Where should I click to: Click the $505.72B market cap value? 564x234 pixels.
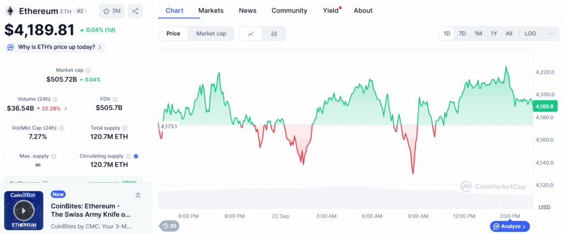coord(62,79)
